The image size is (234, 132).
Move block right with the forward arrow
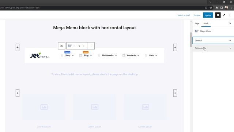click(x=84, y=46)
